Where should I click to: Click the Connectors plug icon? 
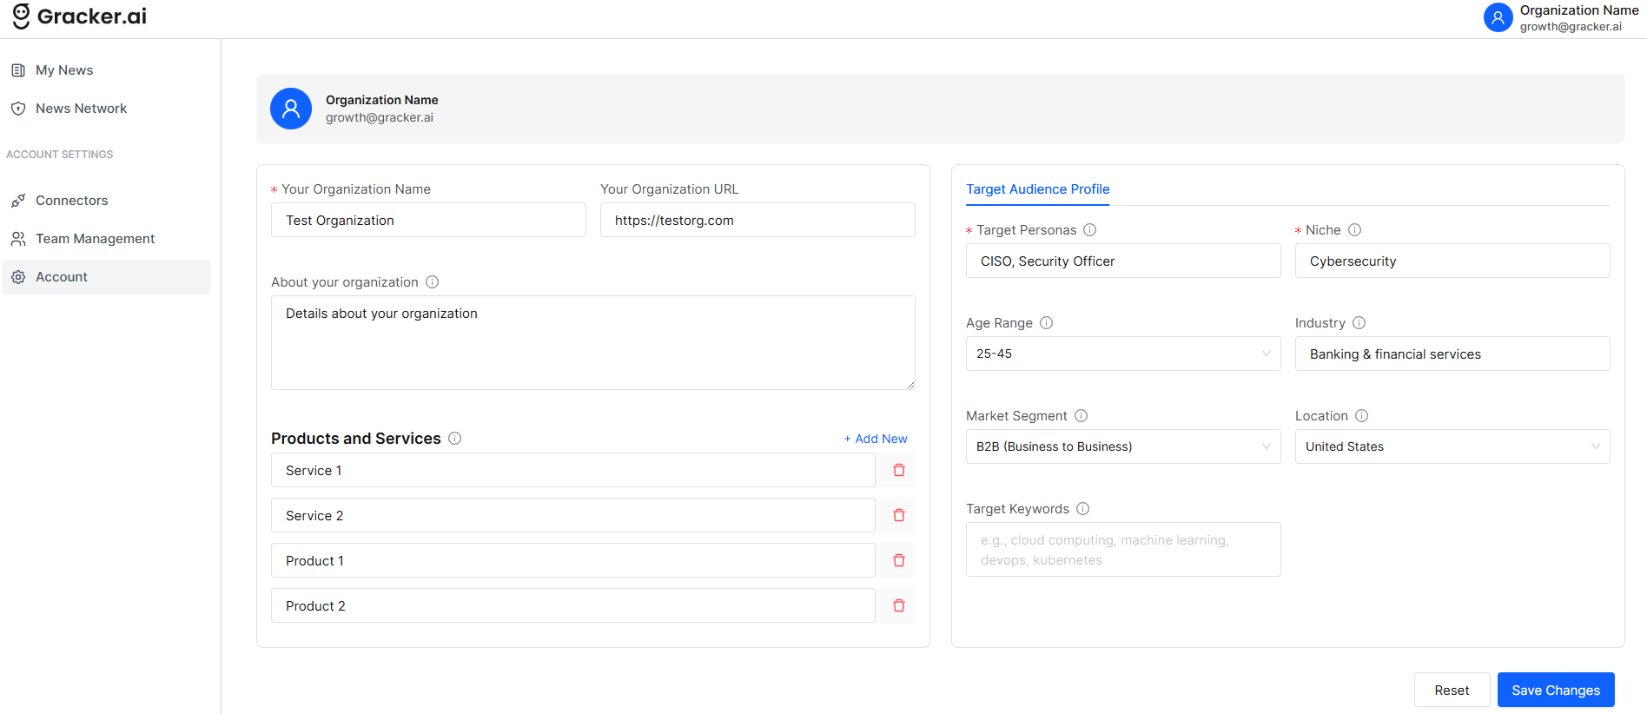click(x=18, y=201)
